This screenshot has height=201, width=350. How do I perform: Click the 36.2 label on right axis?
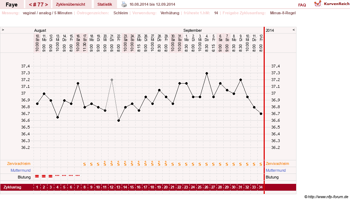tap(275, 147)
